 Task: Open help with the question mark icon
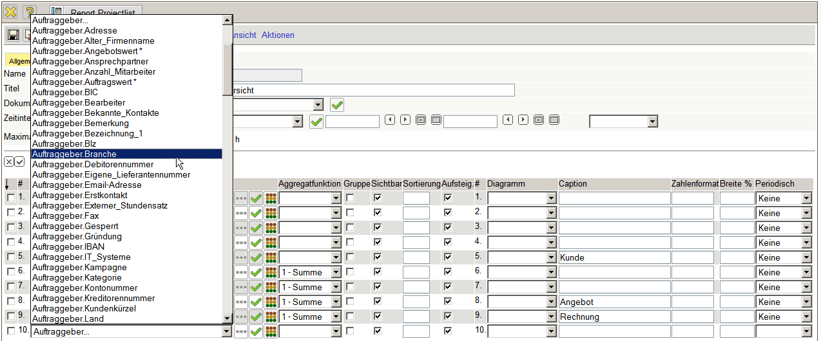pyautogui.click(x=30, y=12)
